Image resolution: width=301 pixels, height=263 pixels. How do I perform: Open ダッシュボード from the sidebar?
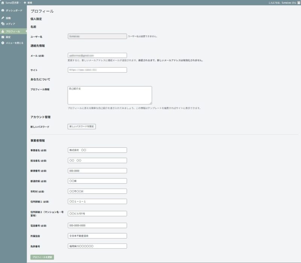coord(14,10)
